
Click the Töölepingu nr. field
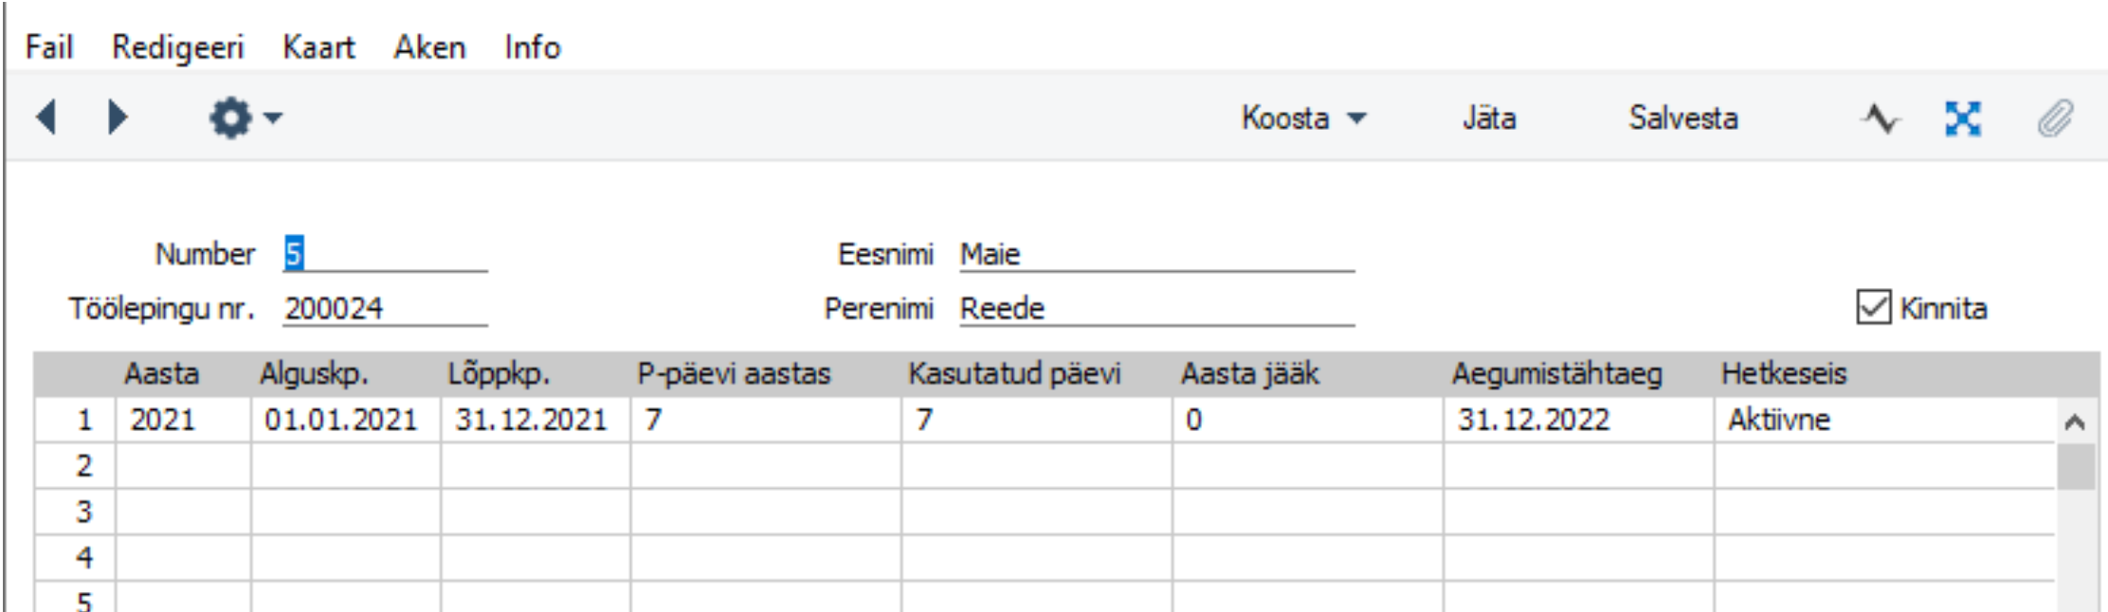[x=385, y=309]
